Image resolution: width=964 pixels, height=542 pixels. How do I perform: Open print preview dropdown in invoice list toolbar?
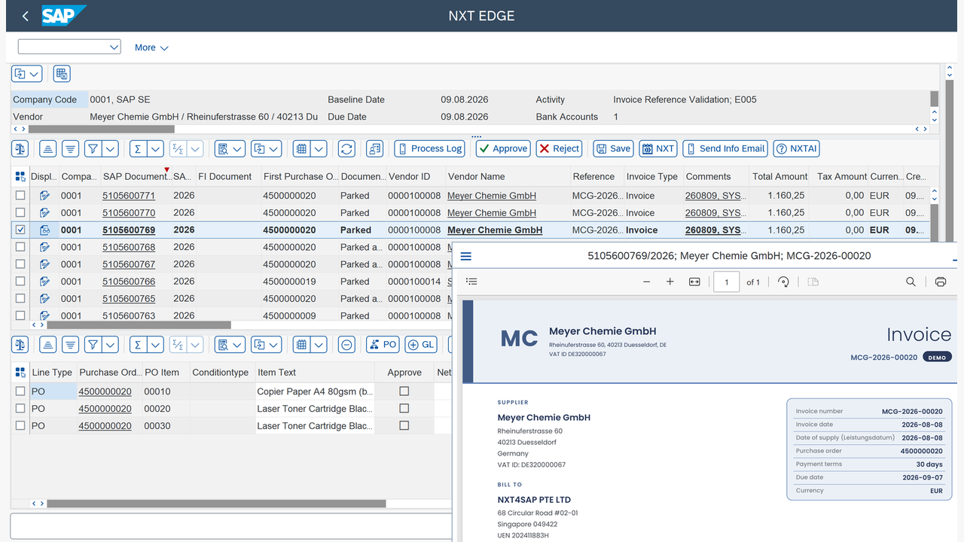(237, 149)
